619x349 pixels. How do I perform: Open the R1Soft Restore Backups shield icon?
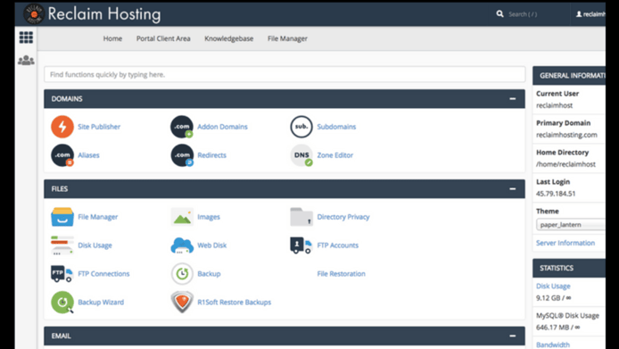pyautogui.click(x=182, y=302)
